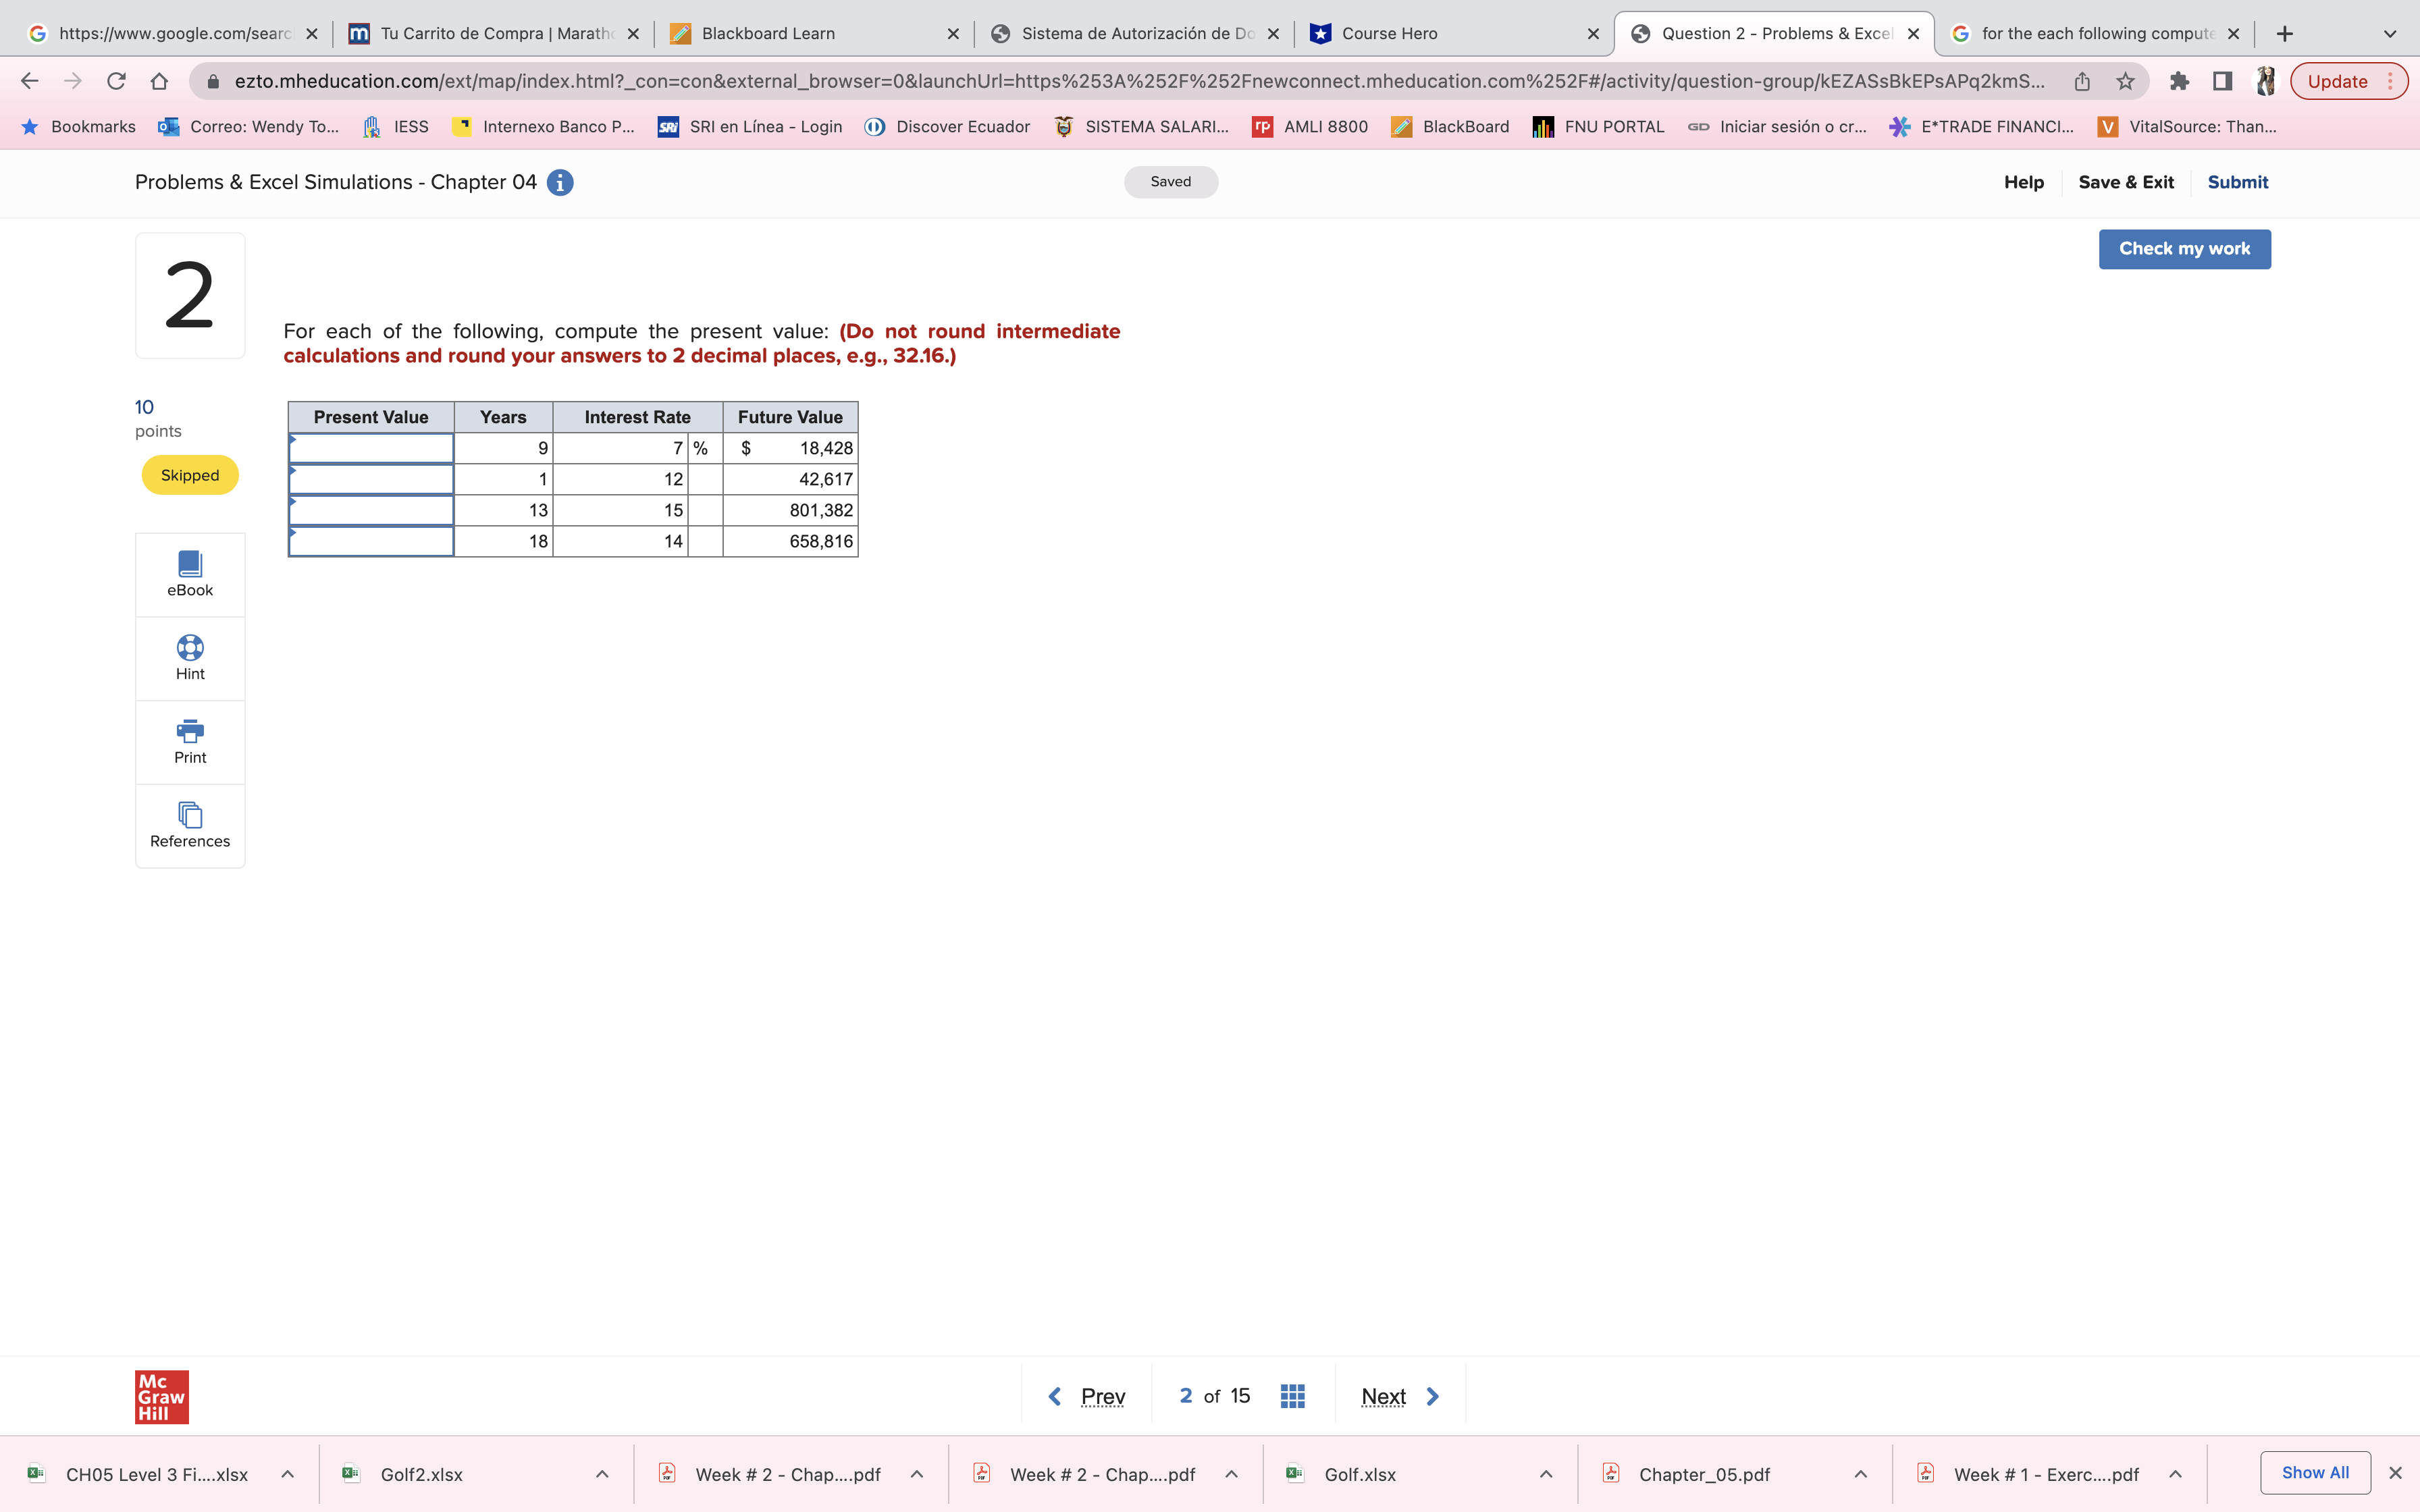Click the Submit link
Image resolution: width=2420 pixels, height=1512 pixels.
(2237, 182)
